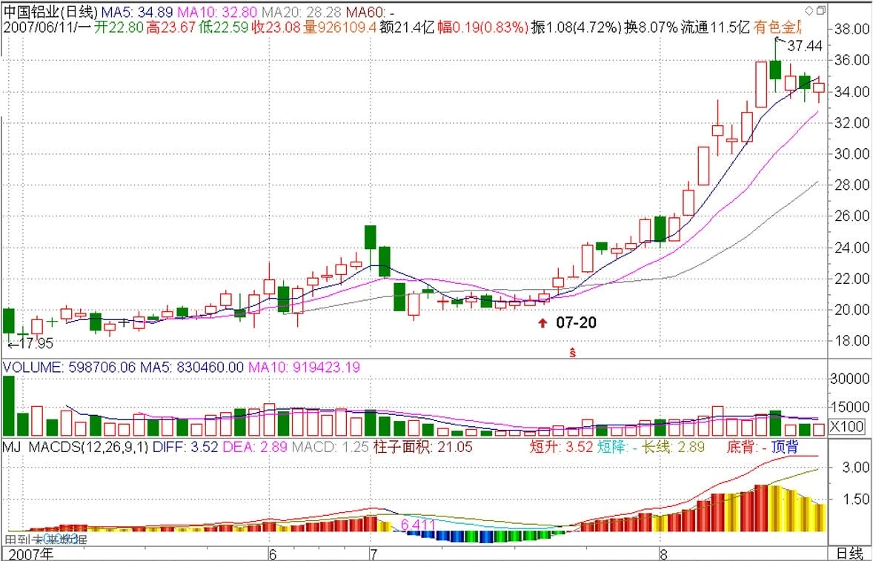Click the 37.44 high price annotation
This screenshot has height=561, width=873.
pyautogui.click(x=804, y=46)
